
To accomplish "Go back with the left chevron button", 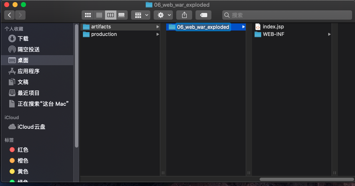I will pos(10,15).
